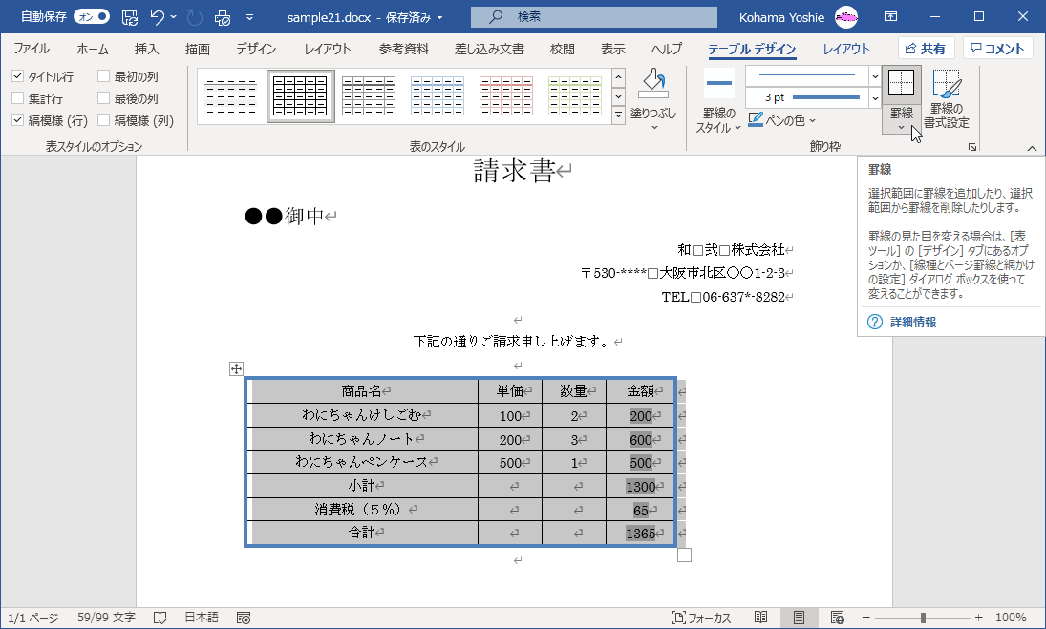This screenshot has width=1046, height=629.
Task: Enable the 最初の列 checkbox
Action: click(103, 76)
